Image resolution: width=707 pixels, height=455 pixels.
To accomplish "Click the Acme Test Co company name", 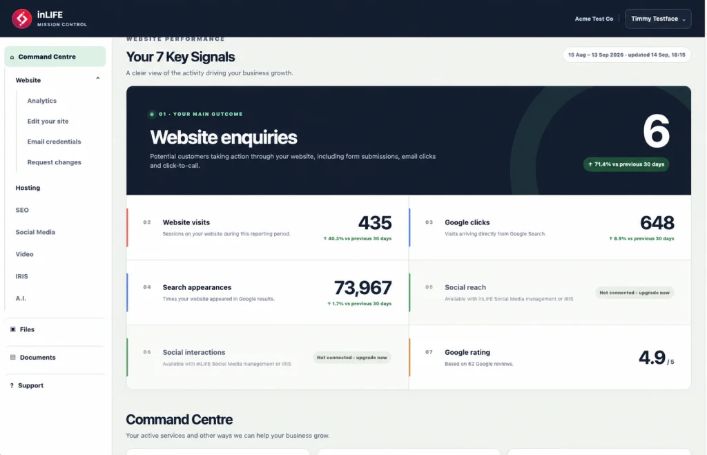I will (x=594, y=19).
